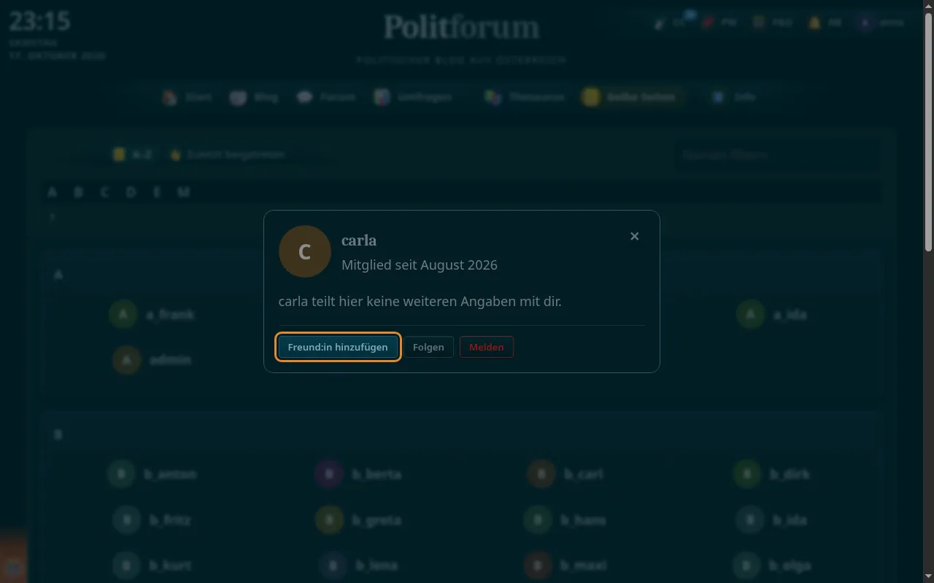This screenshot has height=583, width=934.
Task: Close the carla profile popup
Action: 634,236
